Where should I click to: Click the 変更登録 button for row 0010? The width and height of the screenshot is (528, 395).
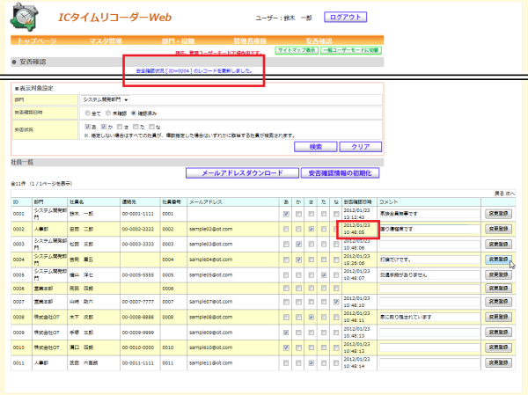coord(498,347)
